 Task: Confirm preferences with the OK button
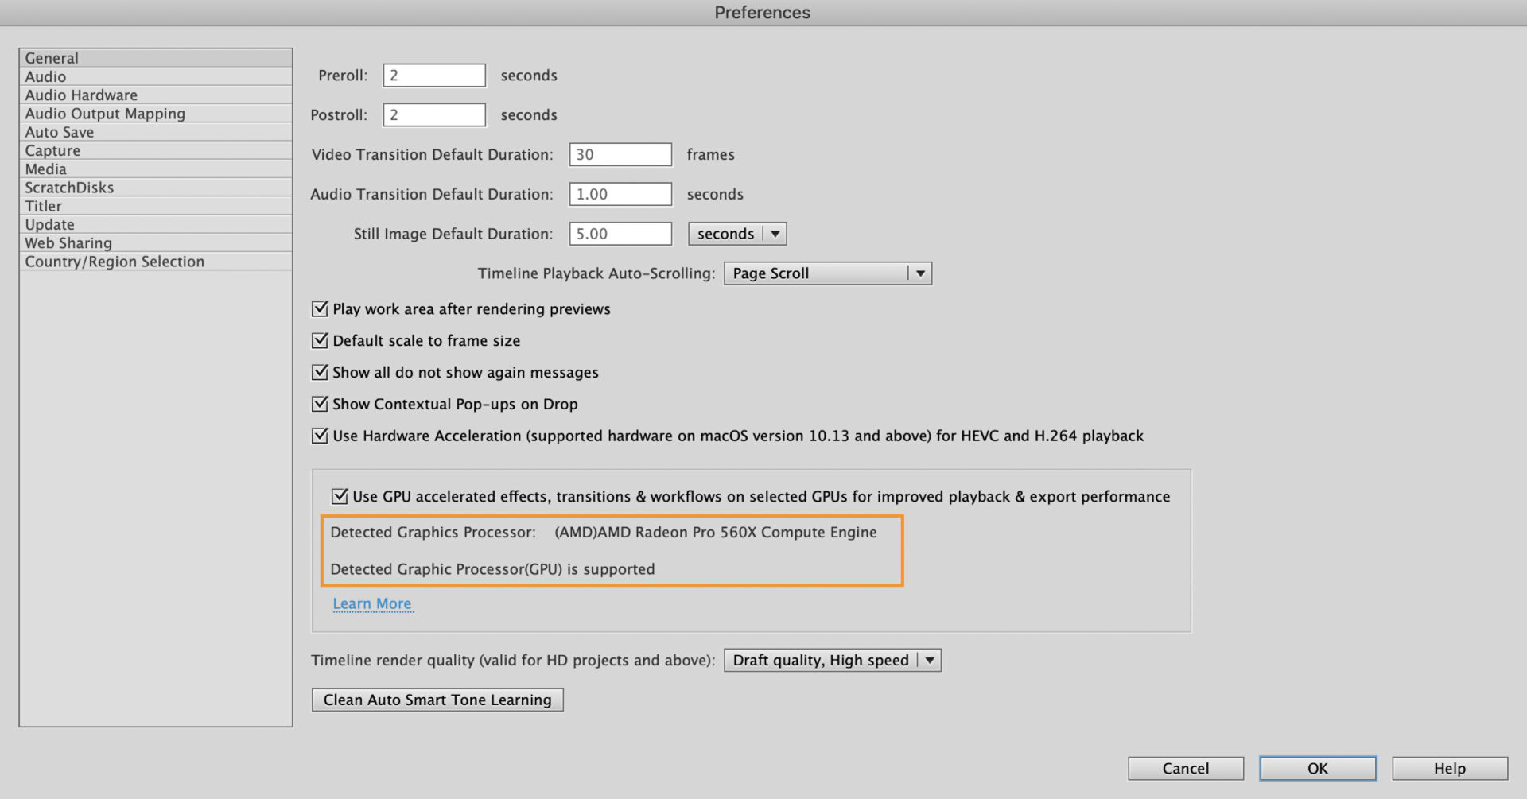pos(1317,768)
